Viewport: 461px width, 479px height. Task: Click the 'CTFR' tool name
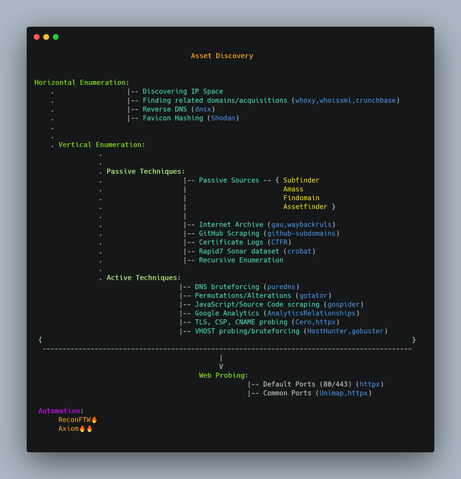pyautogui.click(x=279, y=242)
